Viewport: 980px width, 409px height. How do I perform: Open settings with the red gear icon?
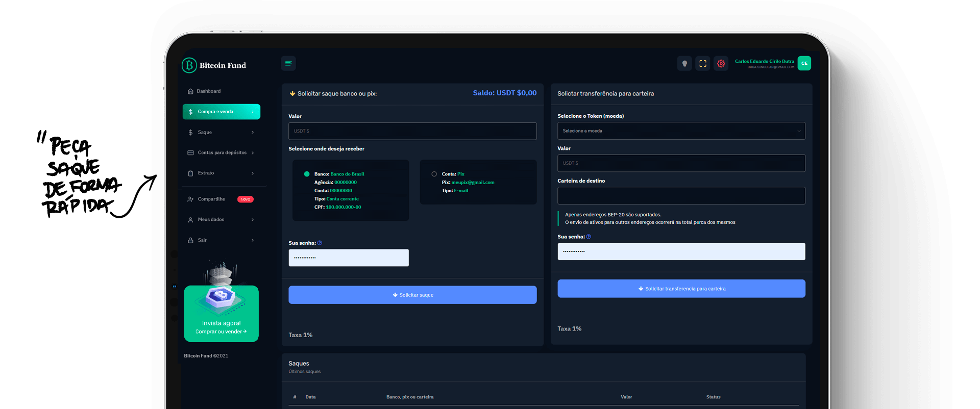click(x=721, y=64)
